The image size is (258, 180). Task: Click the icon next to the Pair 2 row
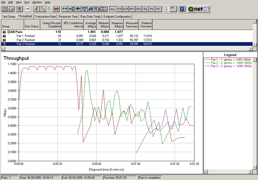click(4, 40)
